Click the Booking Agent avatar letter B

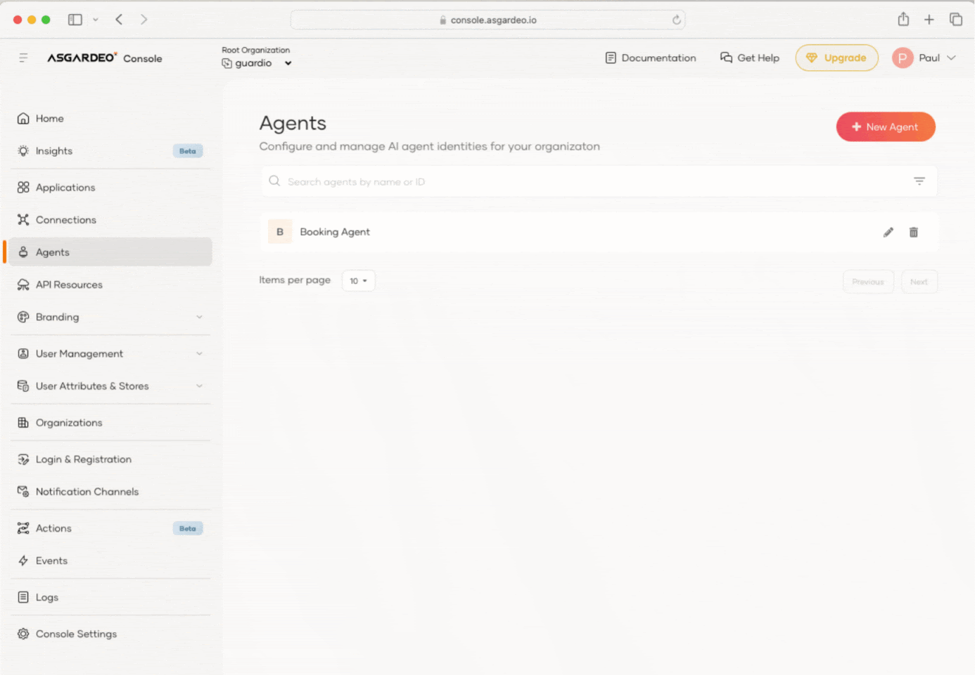280,232
